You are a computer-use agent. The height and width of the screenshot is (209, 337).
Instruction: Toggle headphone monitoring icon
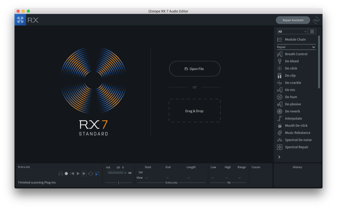[x=61, y=174]
